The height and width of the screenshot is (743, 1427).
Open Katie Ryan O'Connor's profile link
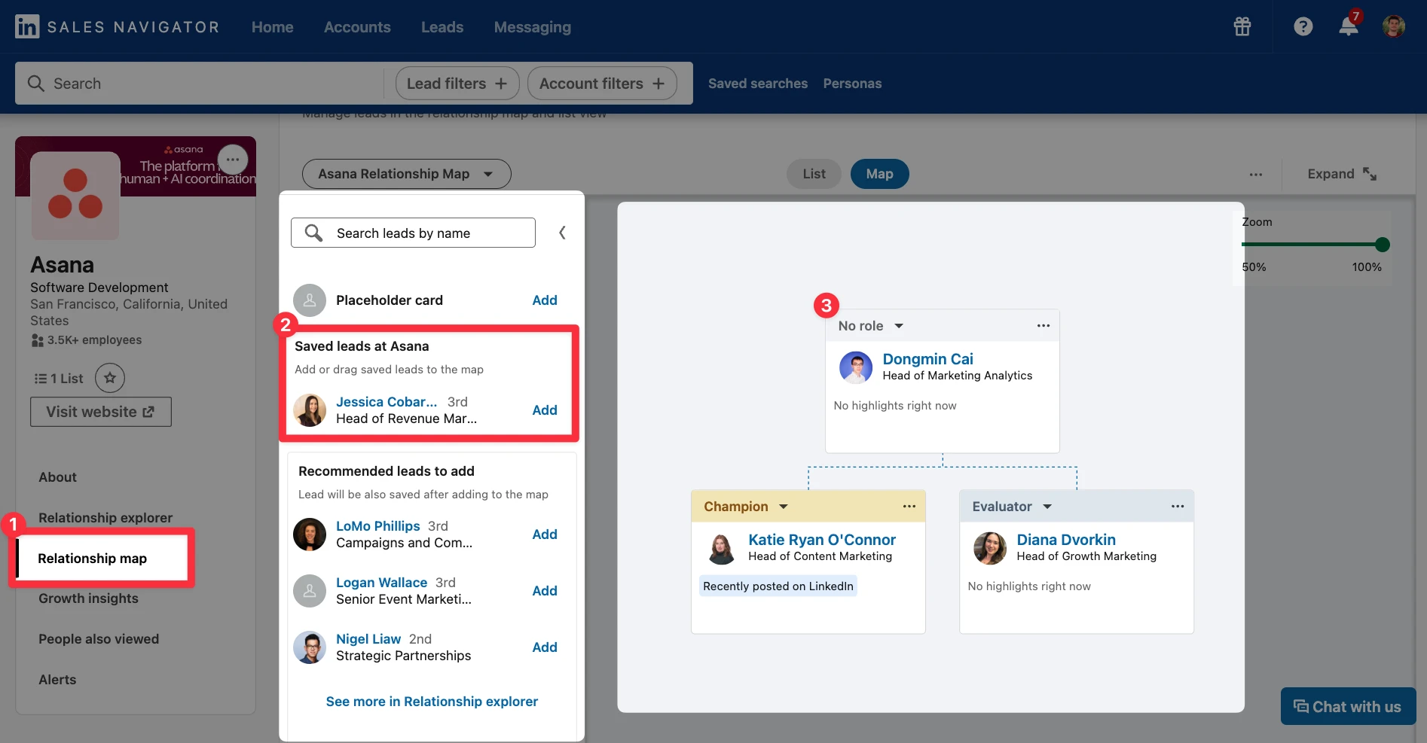pyautogui.click(x=822, y=540)
